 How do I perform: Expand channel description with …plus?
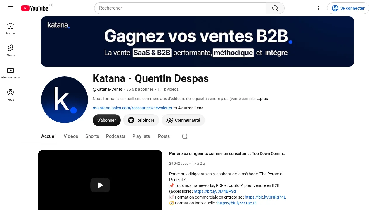262,99
